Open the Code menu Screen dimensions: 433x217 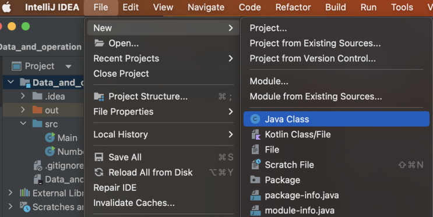250,7
